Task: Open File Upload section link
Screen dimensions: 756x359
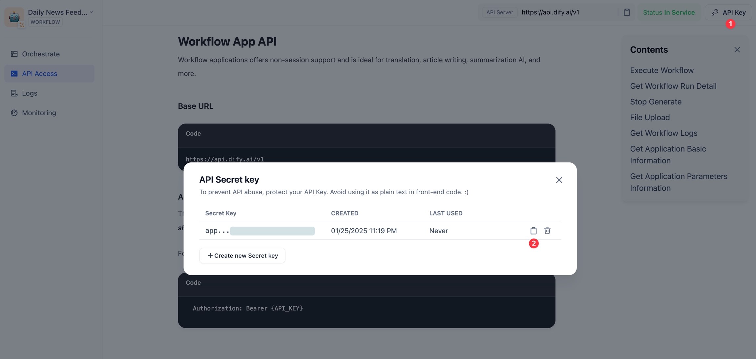Action: tap(650, 117)
